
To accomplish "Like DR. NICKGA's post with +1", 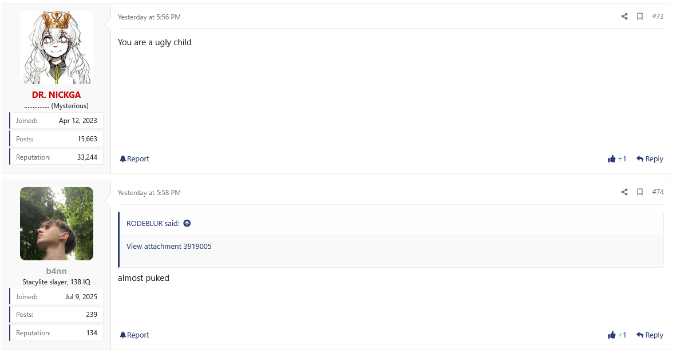I will pos(617,158).
